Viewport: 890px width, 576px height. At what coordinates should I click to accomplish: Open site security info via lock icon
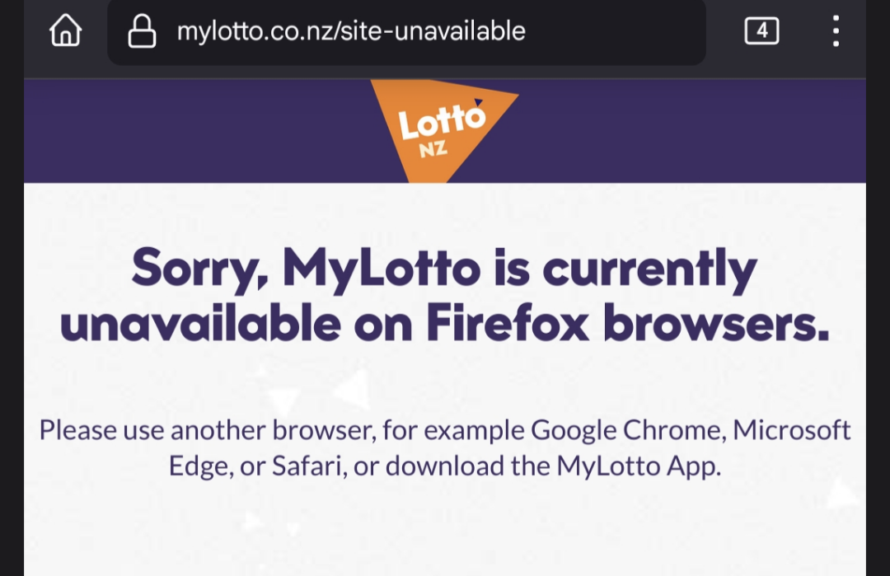pos(142,30)
